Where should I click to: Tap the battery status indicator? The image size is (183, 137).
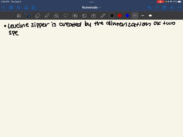180,2
